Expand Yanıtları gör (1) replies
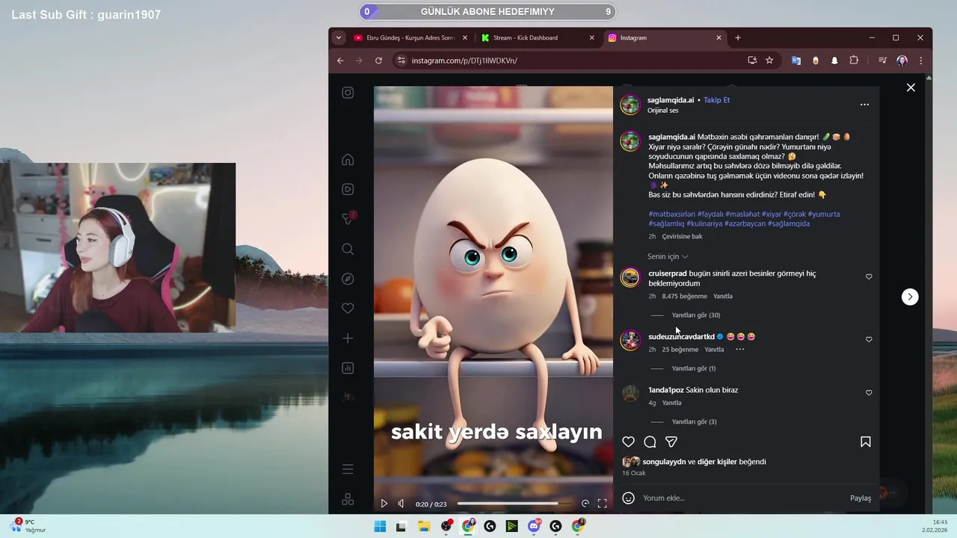 coord(694,368)
